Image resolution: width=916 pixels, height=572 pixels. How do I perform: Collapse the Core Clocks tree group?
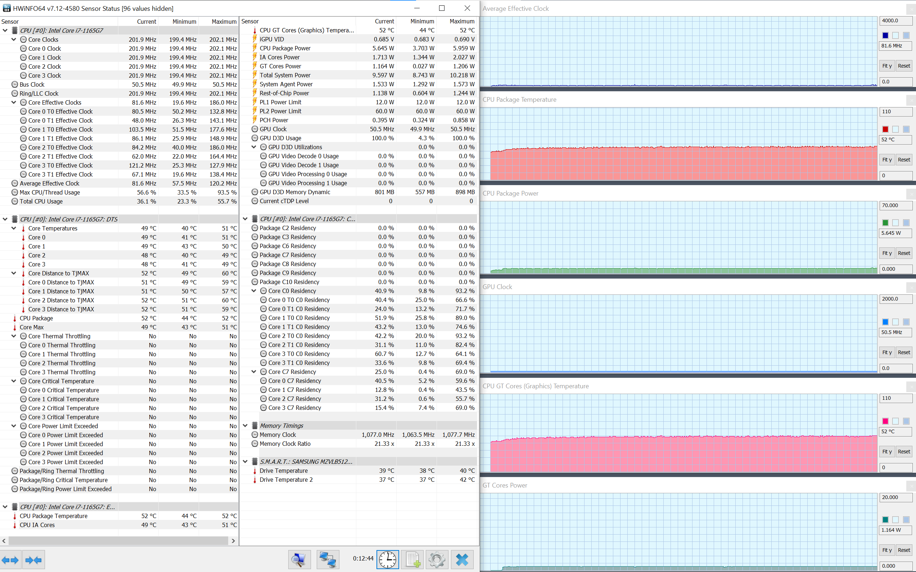point(14,39)
